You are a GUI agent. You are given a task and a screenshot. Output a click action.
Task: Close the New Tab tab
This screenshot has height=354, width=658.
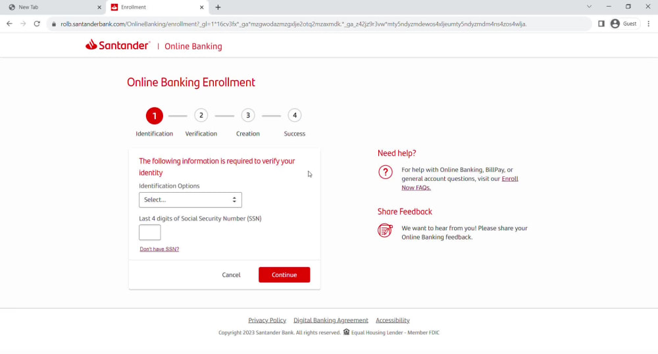tap(99, 7)
